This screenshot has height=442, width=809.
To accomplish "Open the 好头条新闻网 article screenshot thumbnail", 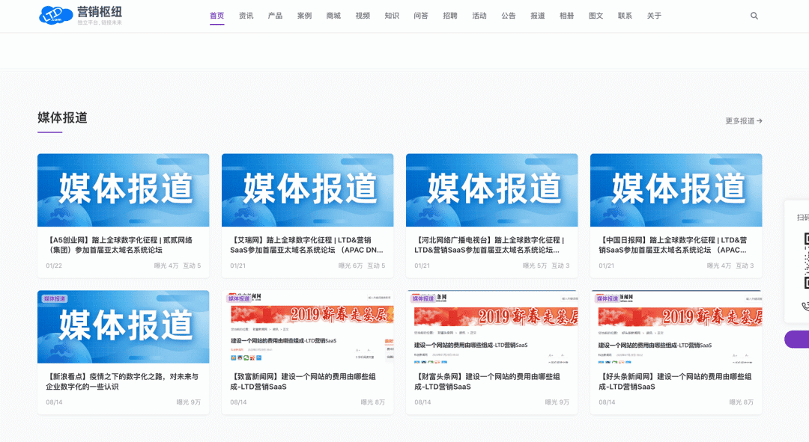I will pyautogui.click(x=676, y=327).
